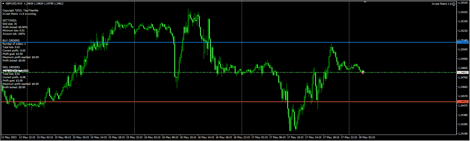Click the SETTINGS: heading
470x141 pixels.
10,21
